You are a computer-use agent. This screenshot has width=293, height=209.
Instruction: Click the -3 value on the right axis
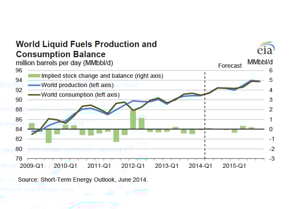[x=272, y=159]
